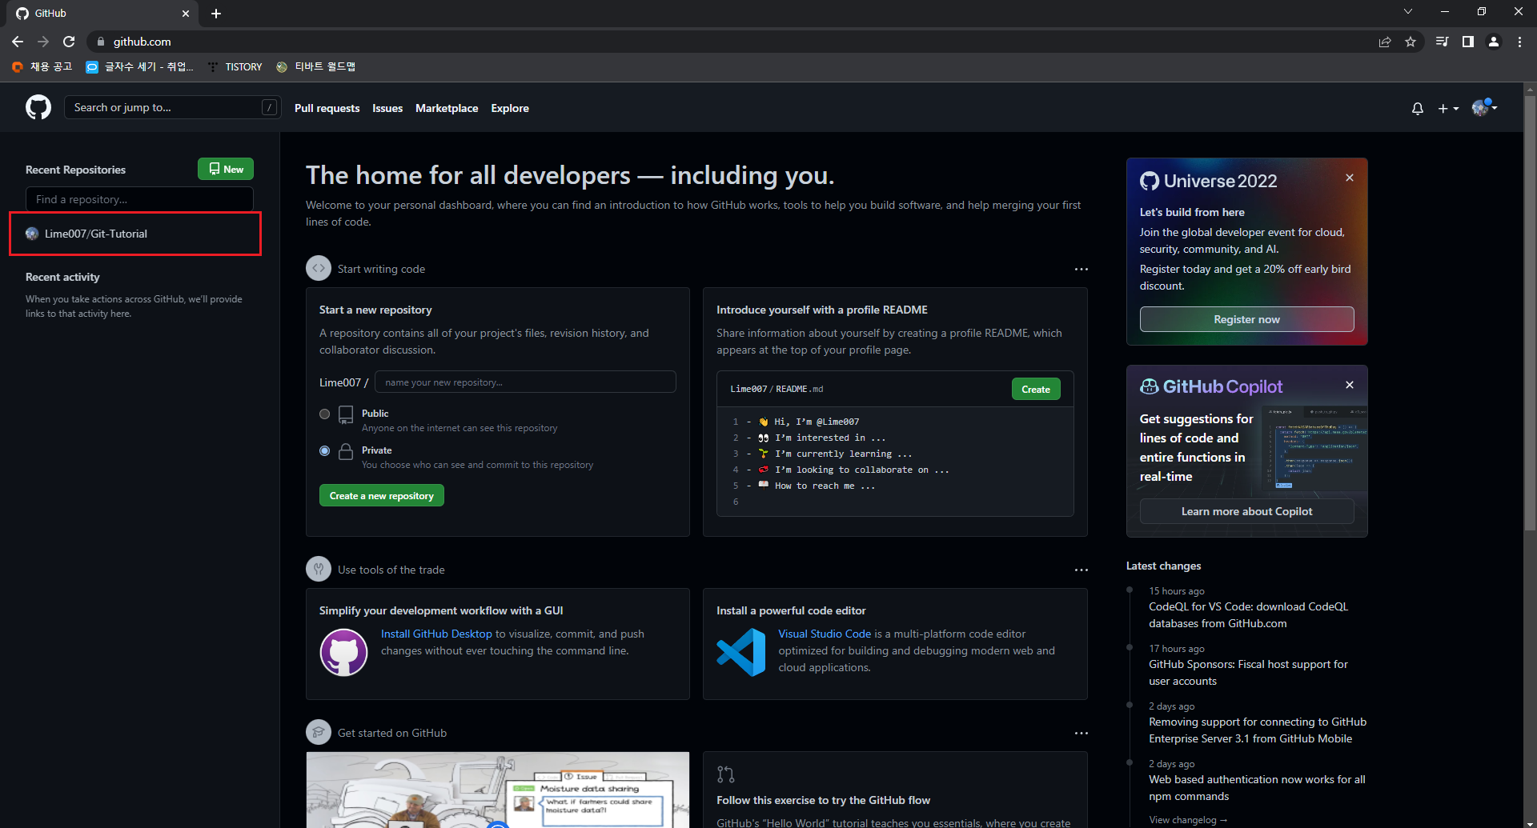Open a new browser tab

[x=216, y=14]
